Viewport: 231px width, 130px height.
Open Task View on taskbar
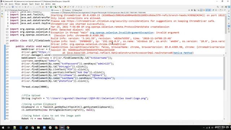pos(9,127)
